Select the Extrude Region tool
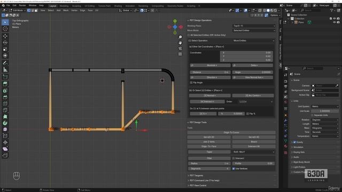This screenshot has width=342, height=192. coord(5,84)
